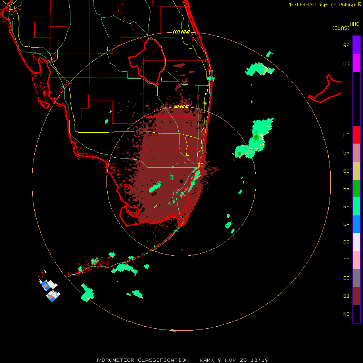Click the 100 NMI range ring label
Image resolution: width=363 pixels, height=363 pixels.
(x=181, y=32)
